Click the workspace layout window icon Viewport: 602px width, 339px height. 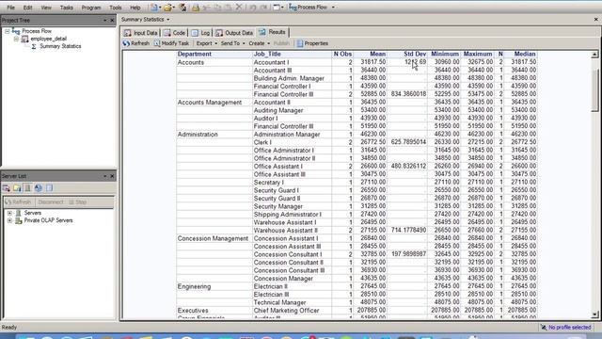[x=277, y=8]
